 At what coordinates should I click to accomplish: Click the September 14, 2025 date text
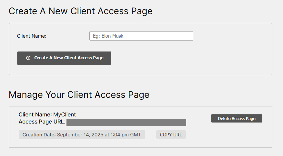(x=80, y=135)
